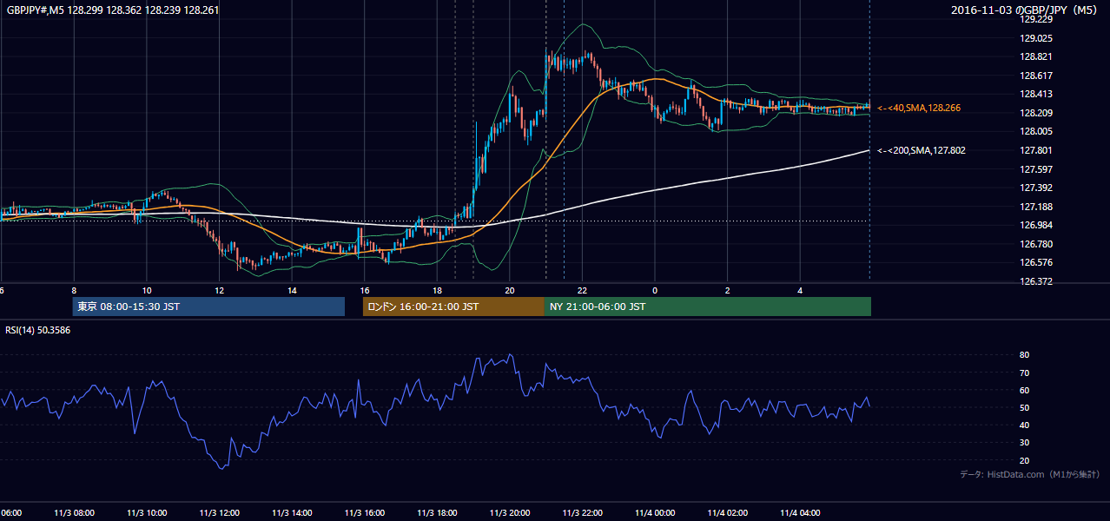This screenshot has height=521, width=1110.
Task: Click the 128.209 price axis label
Action: (1035, 113)
